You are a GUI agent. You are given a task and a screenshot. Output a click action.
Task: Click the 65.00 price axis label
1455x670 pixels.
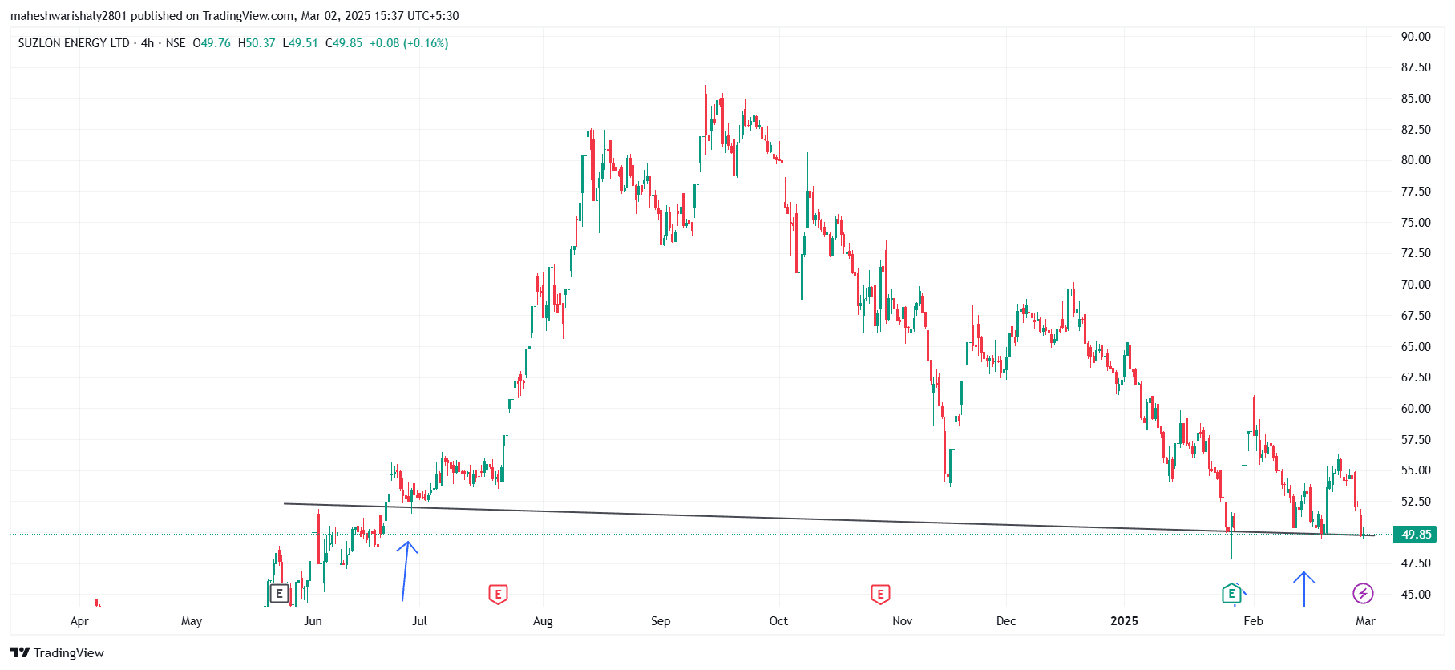(1416, 347)
